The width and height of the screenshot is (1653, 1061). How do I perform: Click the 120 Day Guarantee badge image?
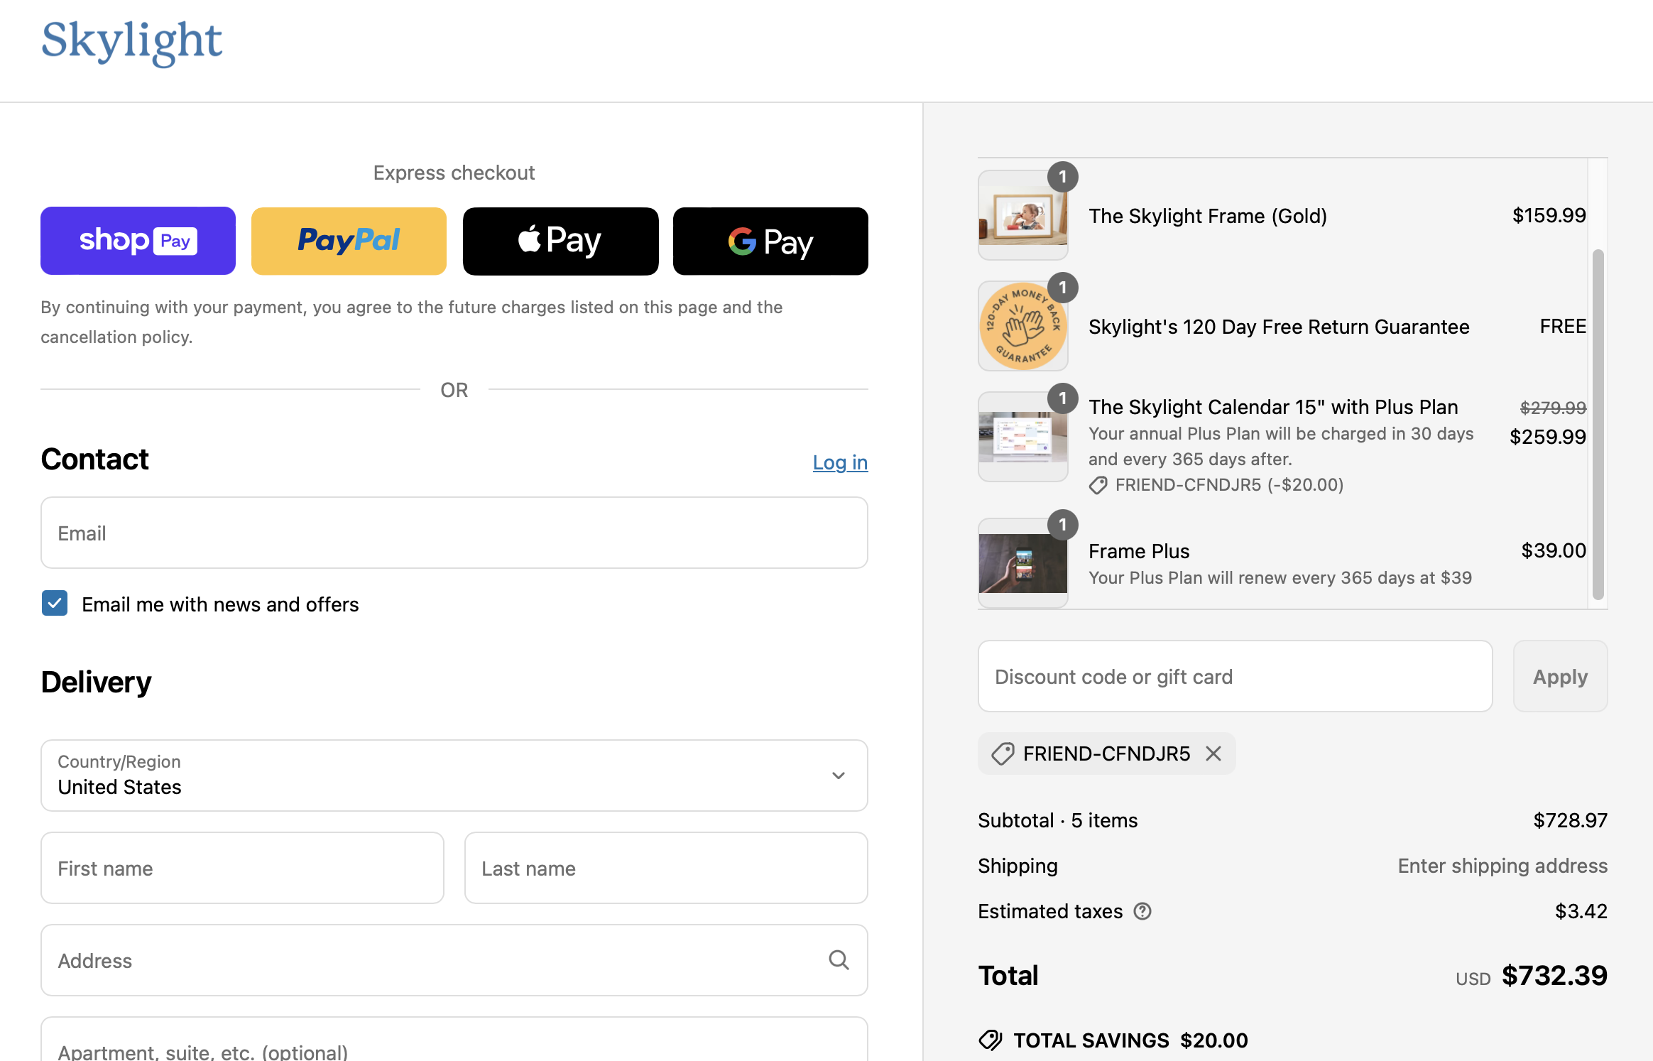(x=1022, y=326)
